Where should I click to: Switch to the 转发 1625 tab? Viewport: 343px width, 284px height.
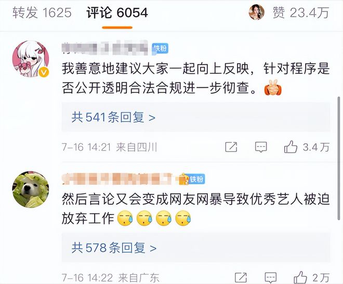click(42, 12)
